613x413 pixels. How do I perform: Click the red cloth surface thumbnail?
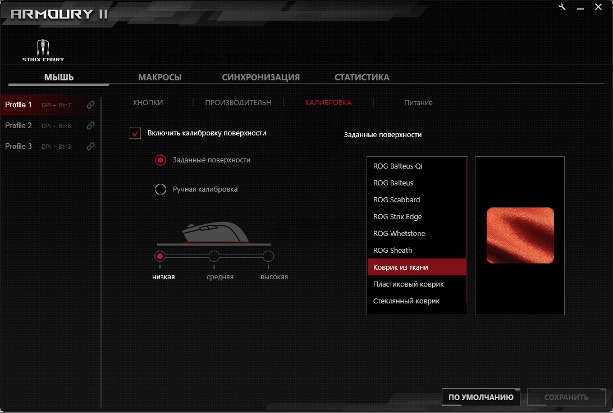(x=520, y=235)
